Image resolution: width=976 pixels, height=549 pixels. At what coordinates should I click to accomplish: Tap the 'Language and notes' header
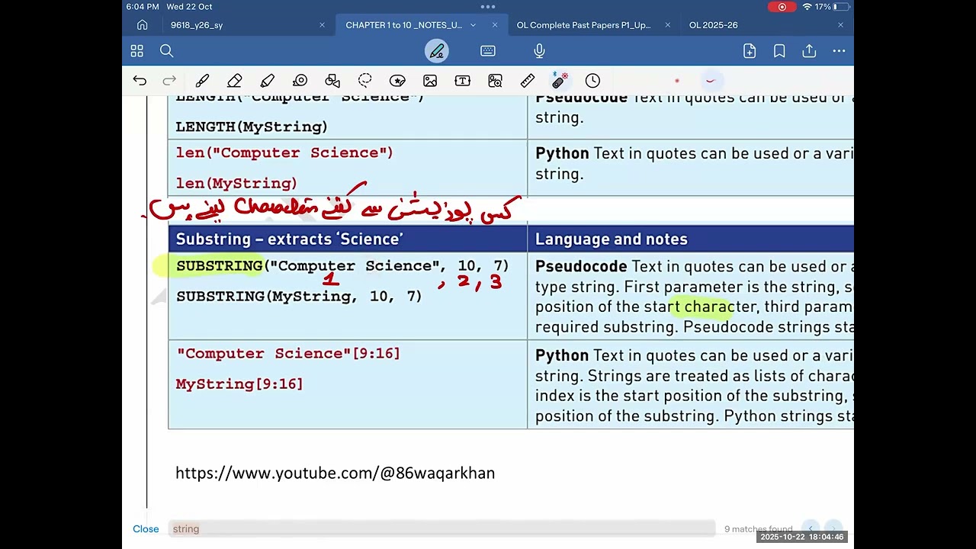click(x=612, y=239)
